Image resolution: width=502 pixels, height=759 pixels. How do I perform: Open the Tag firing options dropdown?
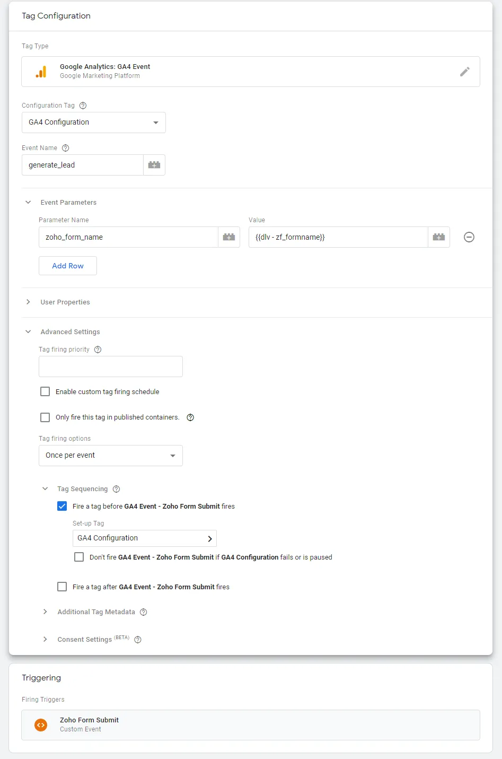[111, 456]
